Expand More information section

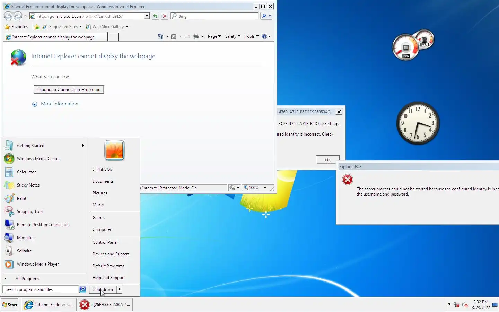55,104
